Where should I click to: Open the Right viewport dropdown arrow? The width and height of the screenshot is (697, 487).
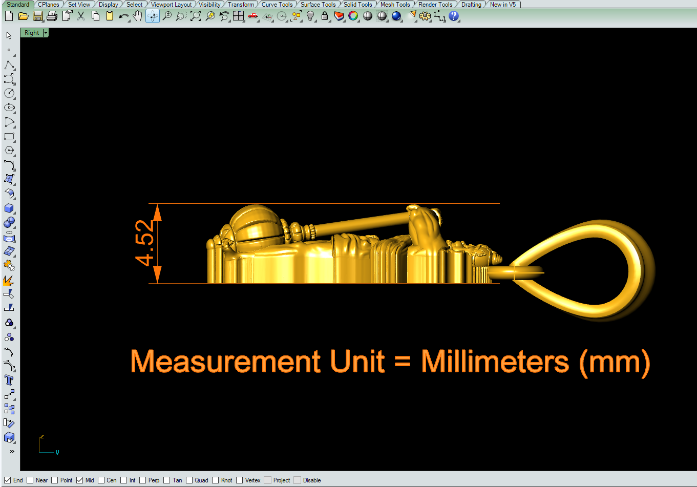point(46,33)
